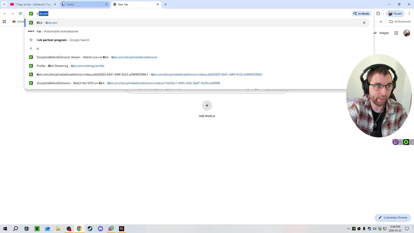Open the network tray icon
The width and height of the screenshot is (414, 233).
385,229
